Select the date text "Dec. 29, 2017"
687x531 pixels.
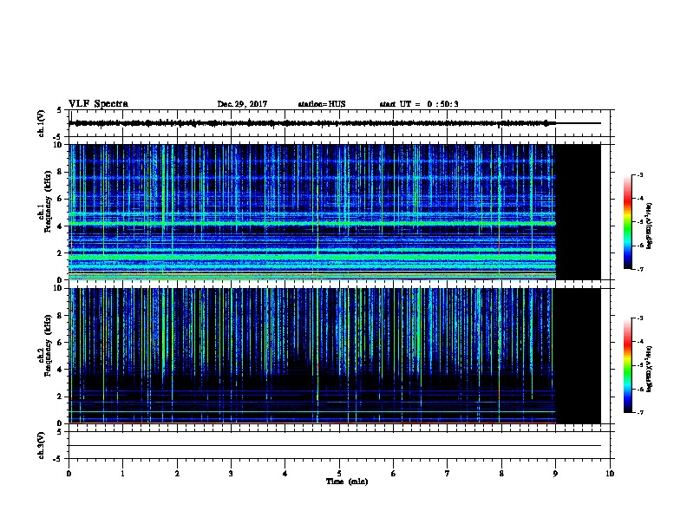[x=242, y=104]
